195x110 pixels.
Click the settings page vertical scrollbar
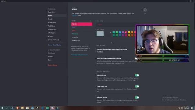coord(194,16)
